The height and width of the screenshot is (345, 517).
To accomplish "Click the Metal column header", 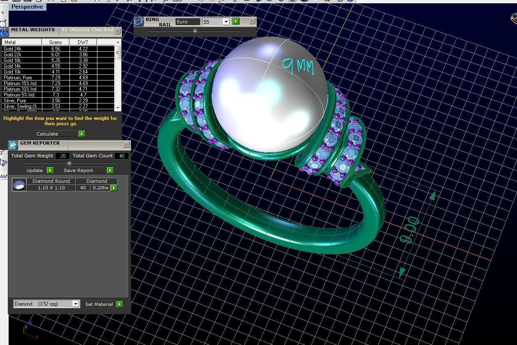I will pyautogui.click(x=21, y=42).
